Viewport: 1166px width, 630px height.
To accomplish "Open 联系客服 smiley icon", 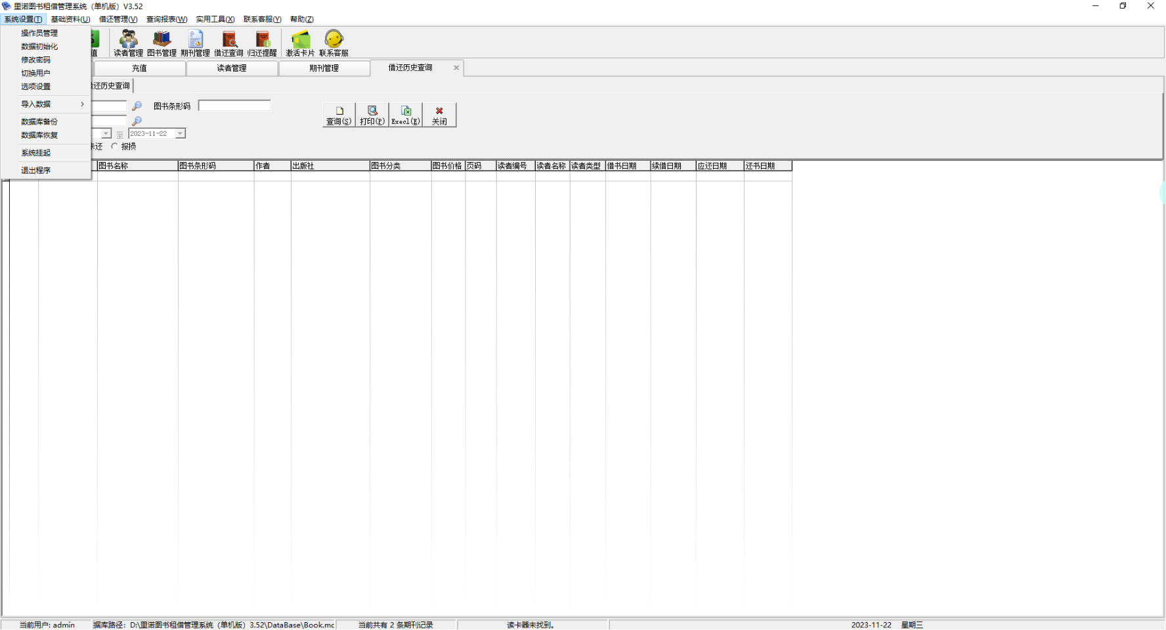I will [334, 43].
